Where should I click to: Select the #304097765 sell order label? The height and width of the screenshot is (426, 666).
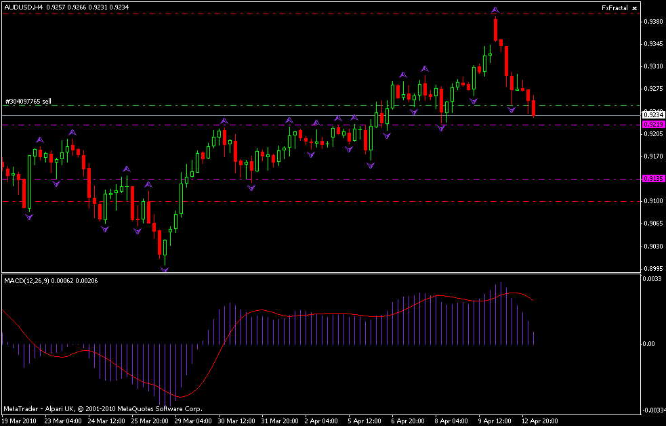(x=28, y=101)
